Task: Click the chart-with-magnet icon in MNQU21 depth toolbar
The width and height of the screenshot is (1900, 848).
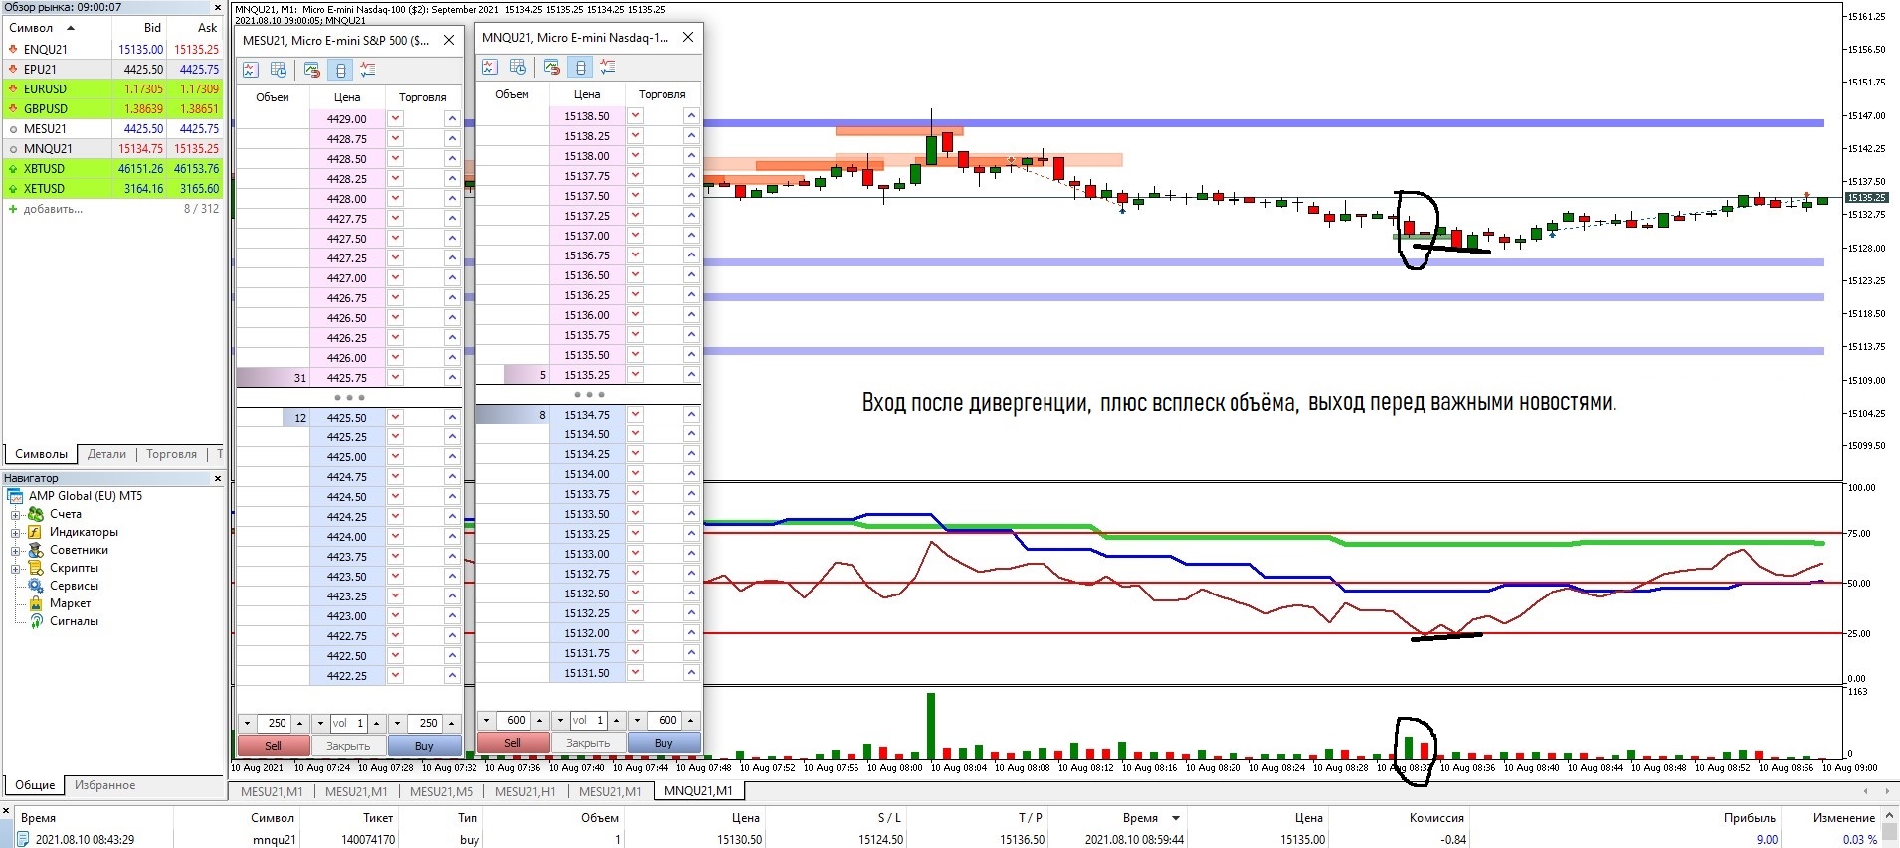Action: [552, 67]
